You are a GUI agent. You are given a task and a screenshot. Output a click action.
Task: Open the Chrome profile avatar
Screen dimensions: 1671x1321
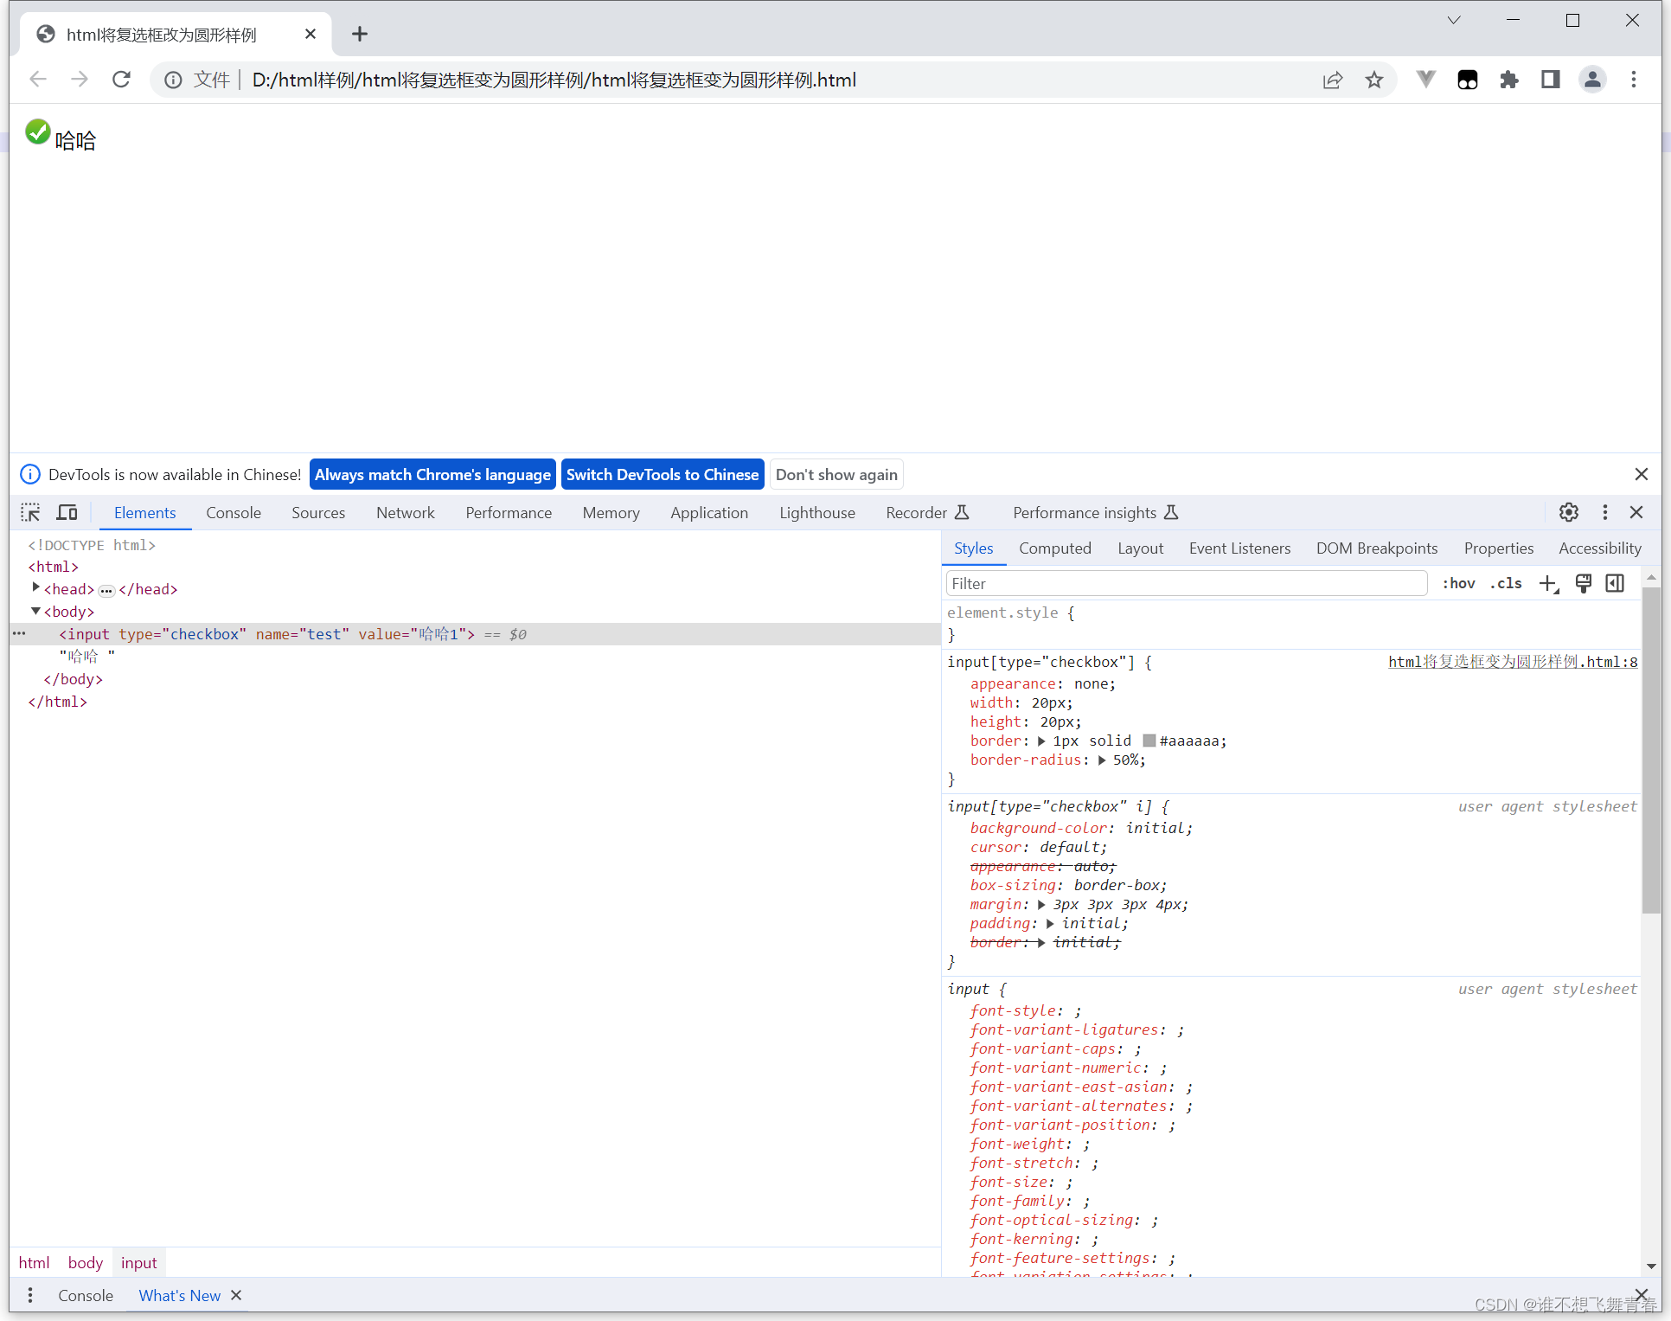(1592, 80)
